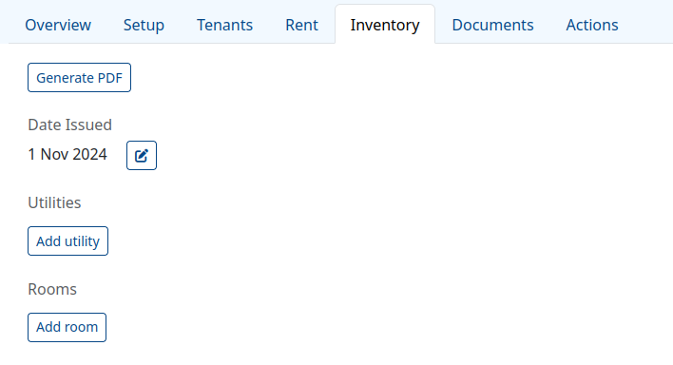Add a new room

(67, 327)
